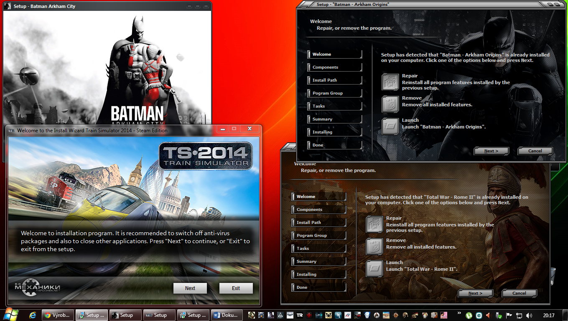
Task: Click the Safely Remove Hardware tray icon
Action: coord(499,316)
